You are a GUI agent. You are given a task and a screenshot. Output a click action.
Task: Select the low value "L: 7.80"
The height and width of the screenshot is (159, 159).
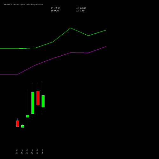[80, 11]
